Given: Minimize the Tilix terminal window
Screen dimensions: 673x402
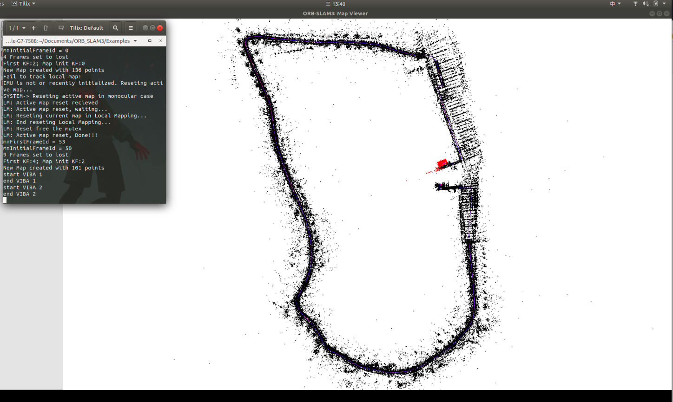Looking at the screenshot, I should tap(145, 28).
